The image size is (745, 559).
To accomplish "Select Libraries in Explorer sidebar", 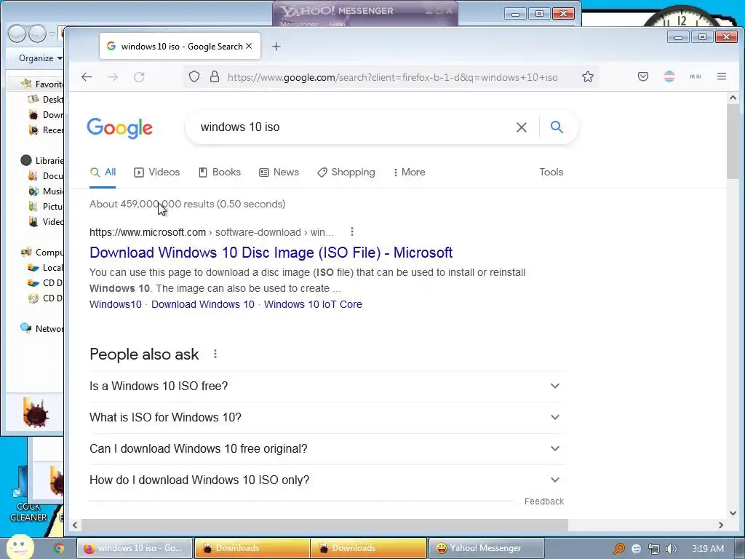I will click(41, 161).
